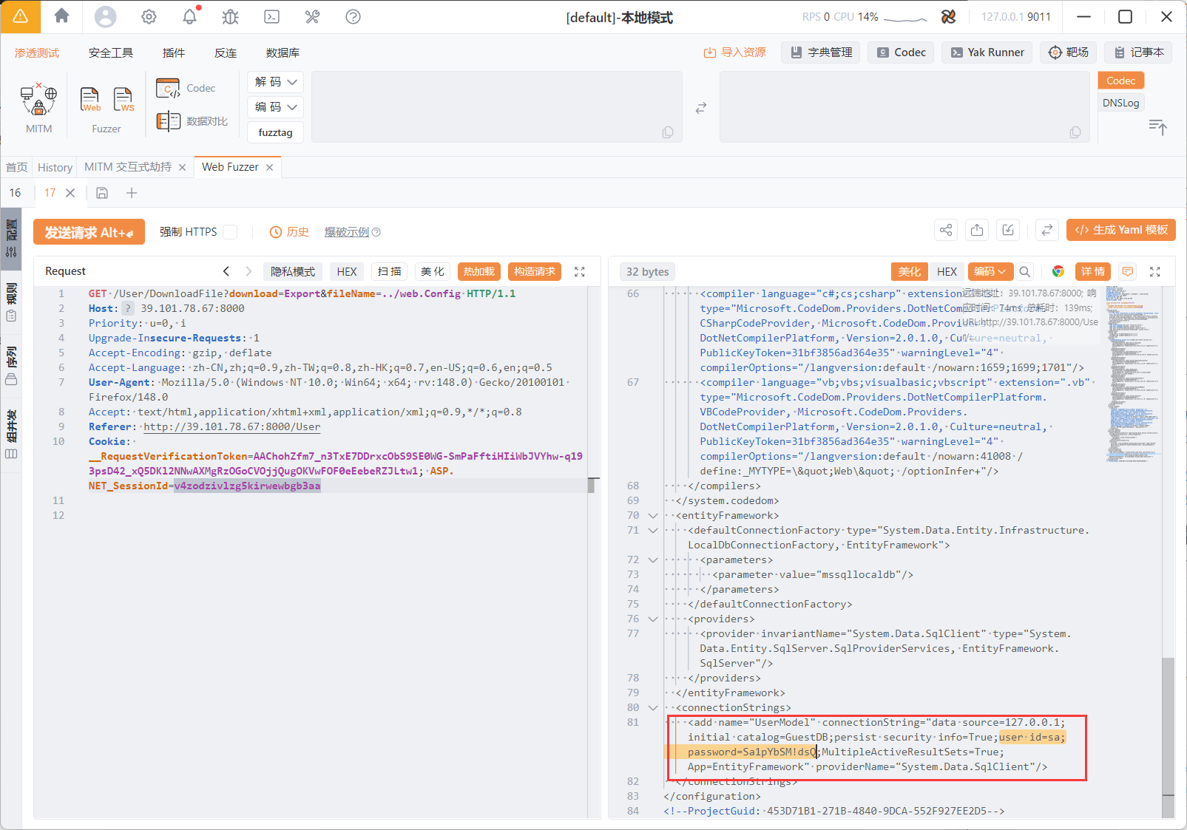Click the swap arrows between codec boxes
1187x830 pixels.
[x=701, y=108]
